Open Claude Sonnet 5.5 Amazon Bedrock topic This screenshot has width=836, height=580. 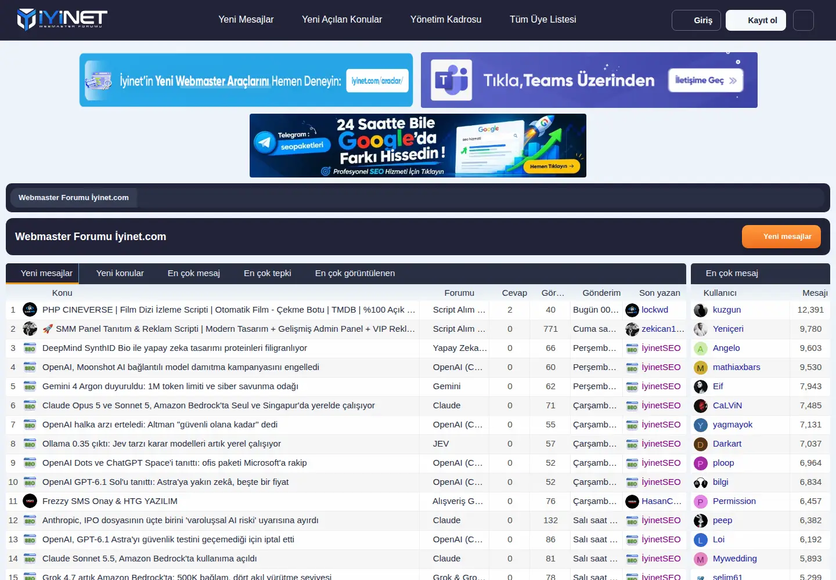(x=150, y=559)
